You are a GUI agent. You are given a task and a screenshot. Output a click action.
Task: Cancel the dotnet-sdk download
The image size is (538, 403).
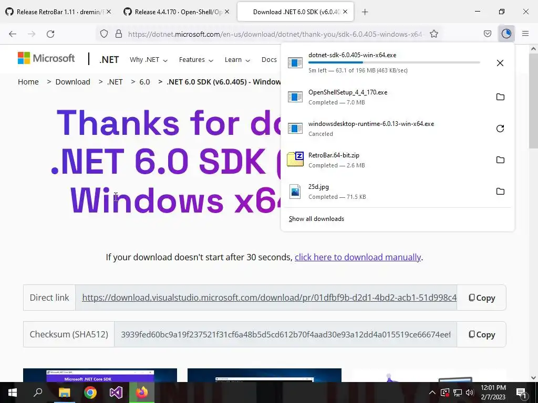[500, 63]
